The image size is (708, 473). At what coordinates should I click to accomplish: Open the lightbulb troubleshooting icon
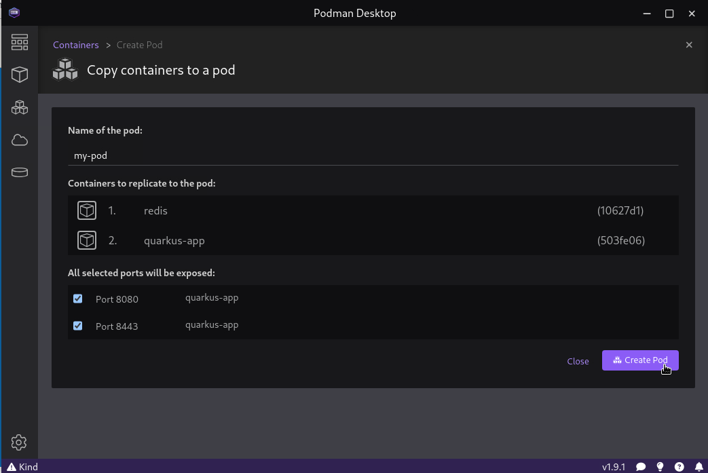tap(660, 467)
